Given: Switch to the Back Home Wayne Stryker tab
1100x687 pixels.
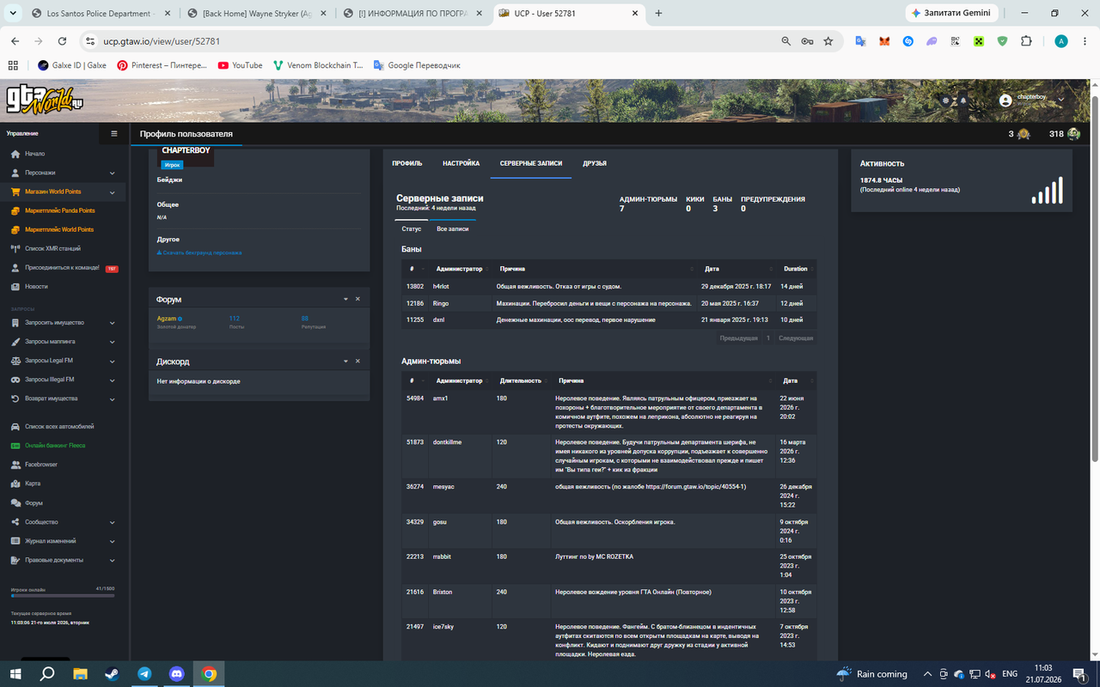Looking at the screenshot, I should coord(257,14).
